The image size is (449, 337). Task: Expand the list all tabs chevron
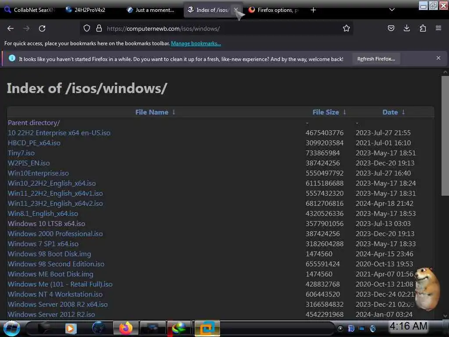[x=392, y=10]
